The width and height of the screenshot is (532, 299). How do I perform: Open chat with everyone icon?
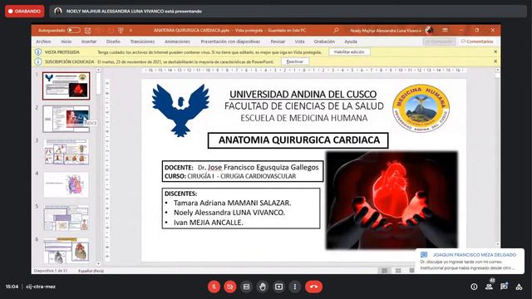pos(504,287)
